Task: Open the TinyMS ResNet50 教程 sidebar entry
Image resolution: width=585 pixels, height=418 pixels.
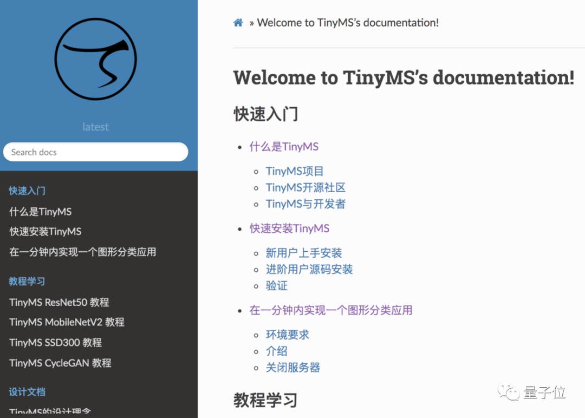Action: click(x=59, y=302)
